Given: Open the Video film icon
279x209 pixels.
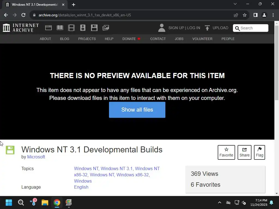Looking at the screenshot, I should click(x=71, y=28).
